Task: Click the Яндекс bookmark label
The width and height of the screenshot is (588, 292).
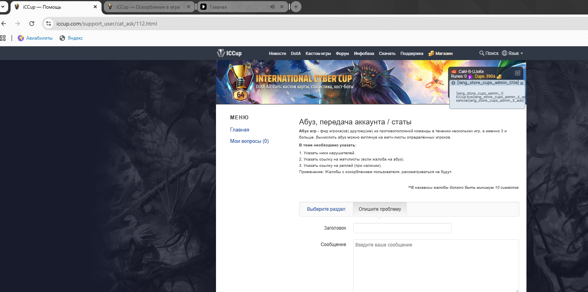Action: pyautogui.click(x=75, y=38)
